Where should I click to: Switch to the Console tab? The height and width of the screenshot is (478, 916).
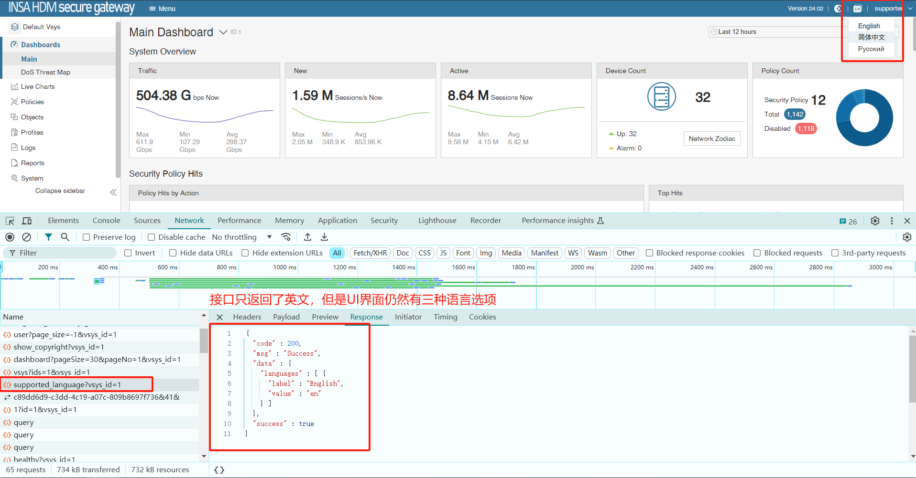(106, 221)
